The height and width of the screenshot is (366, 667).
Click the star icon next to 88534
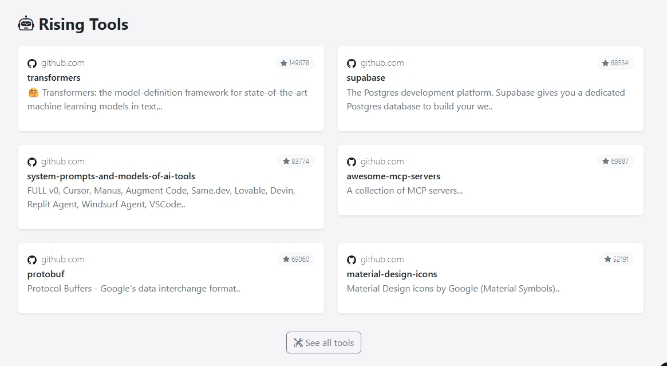(x=605, y=63)
